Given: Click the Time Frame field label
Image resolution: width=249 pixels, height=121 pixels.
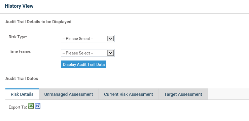Looking at the screenshot, I should tap(20, 51).
